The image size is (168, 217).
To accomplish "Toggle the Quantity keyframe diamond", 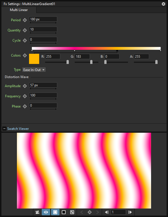I will point(25,30).
